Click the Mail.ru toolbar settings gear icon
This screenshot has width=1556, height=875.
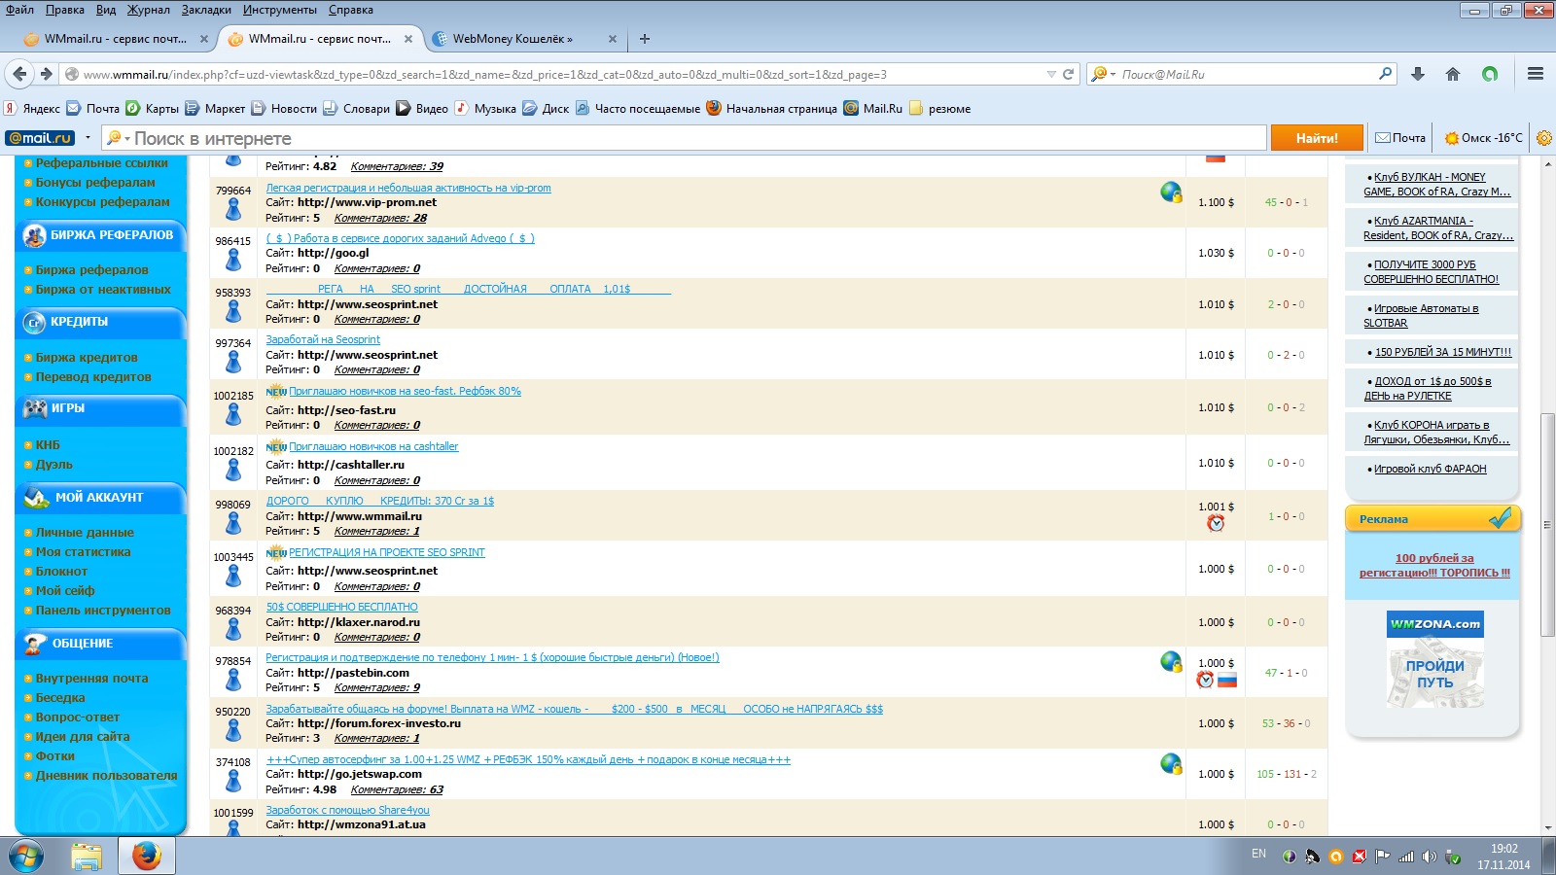point(1544,138)
